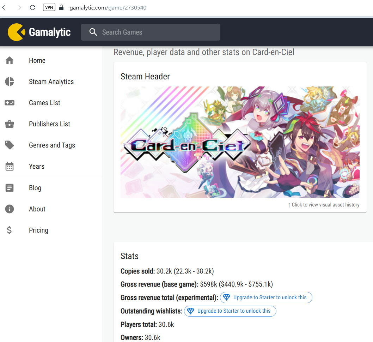Image resolution: width=373 pixels, height=342 pixels.
Task: Reload the page with refresh icon
Action: point(32,8)
